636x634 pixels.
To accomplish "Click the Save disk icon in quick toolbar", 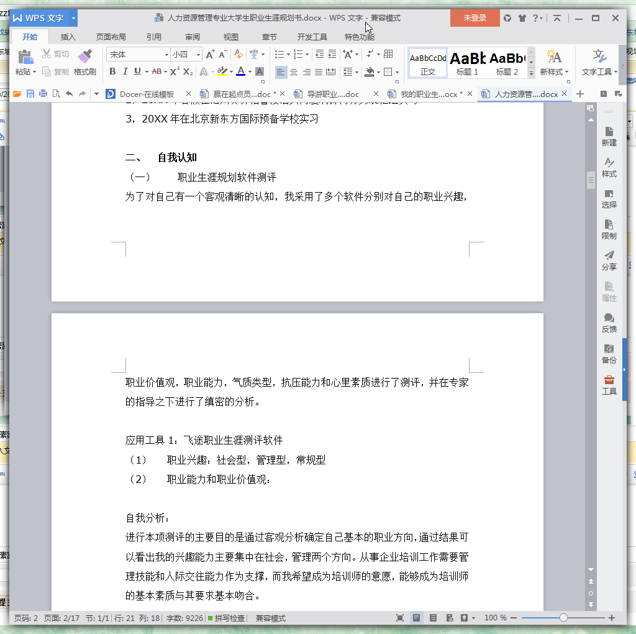I will point(30,94).
